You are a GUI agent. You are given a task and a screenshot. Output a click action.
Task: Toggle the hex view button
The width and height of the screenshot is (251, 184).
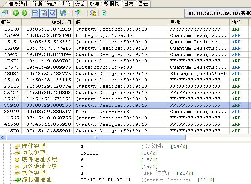52,13
